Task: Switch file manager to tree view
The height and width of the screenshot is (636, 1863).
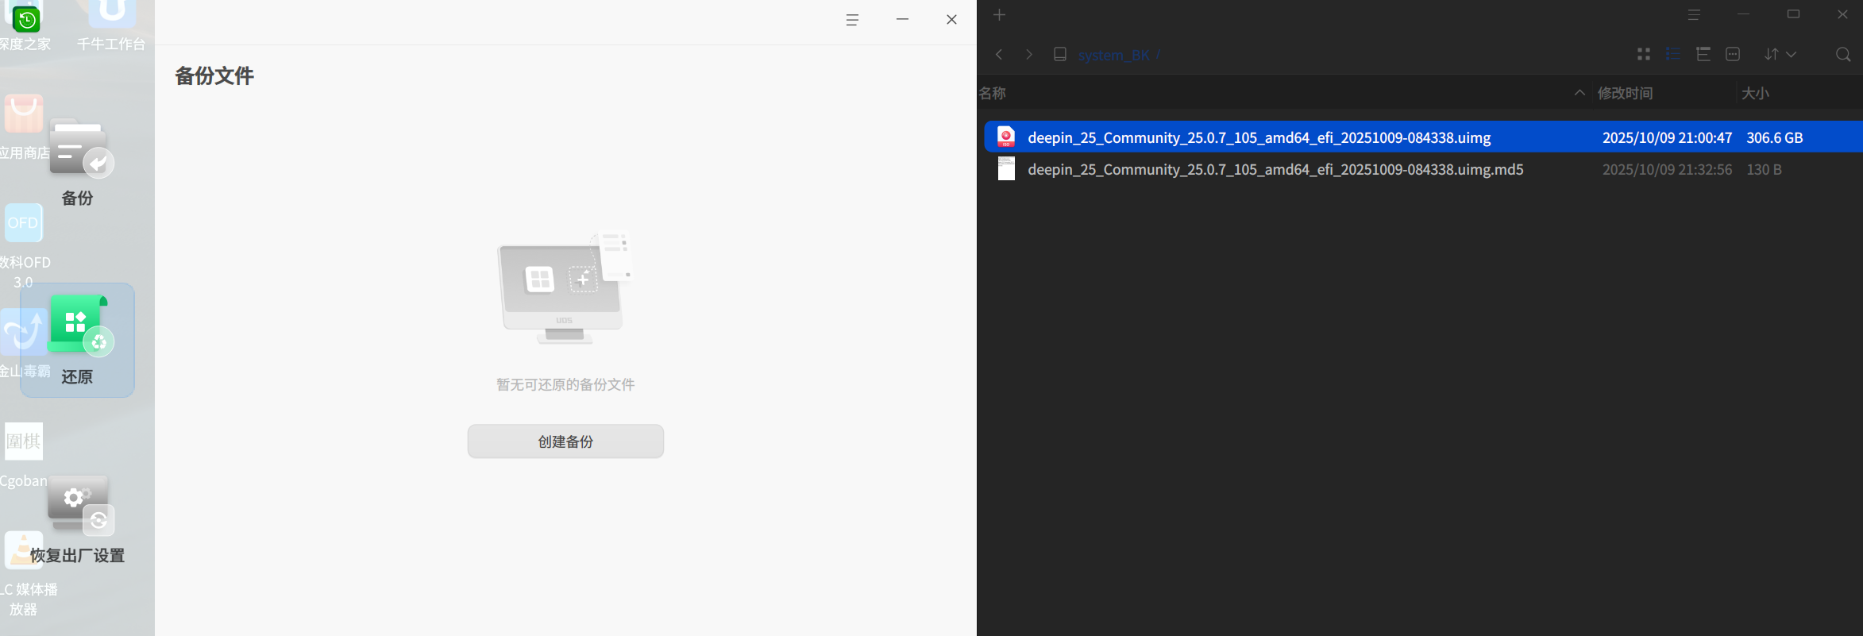Action: click(x=1703, y=54)
